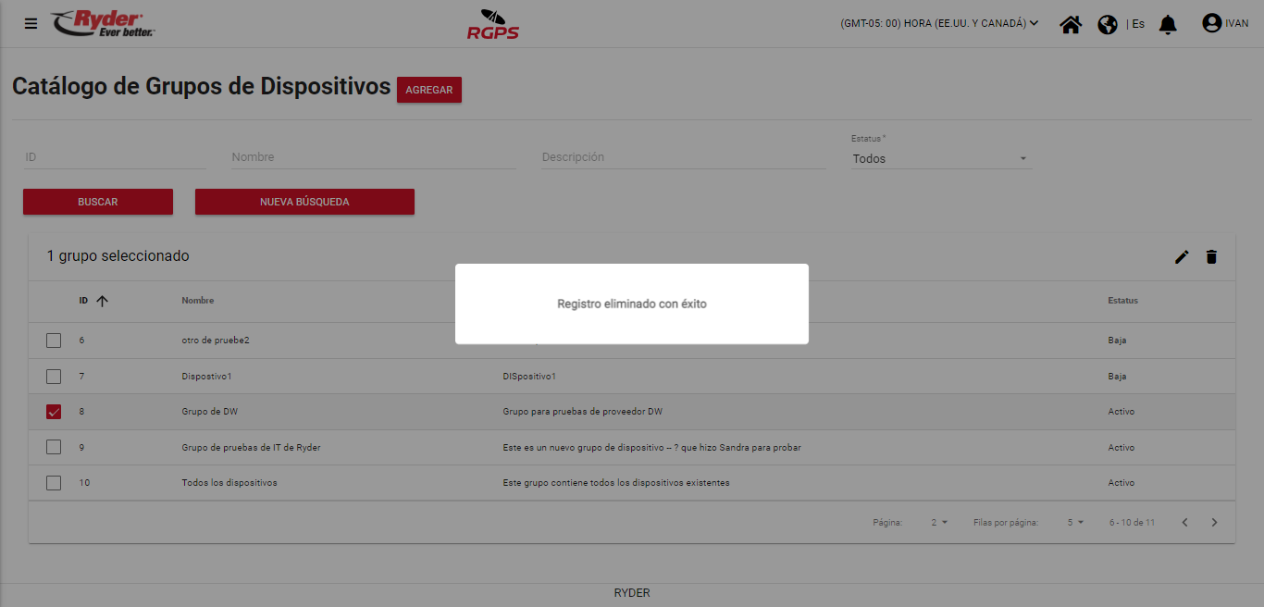Open the hamburger navigation menu

[31, 24]
